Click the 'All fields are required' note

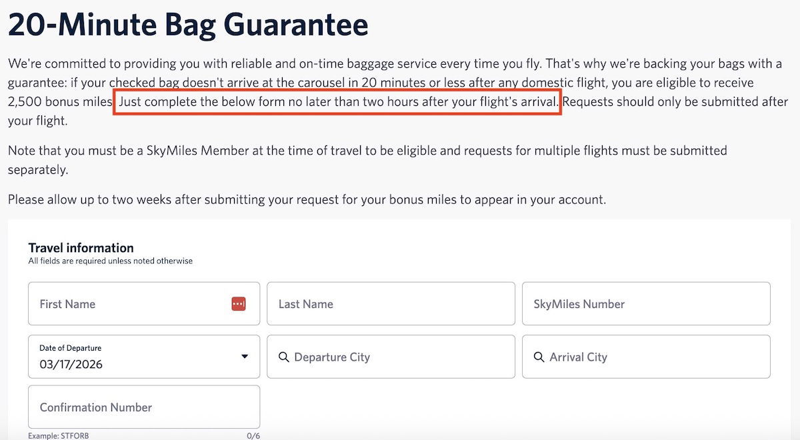tap(110, 261)
